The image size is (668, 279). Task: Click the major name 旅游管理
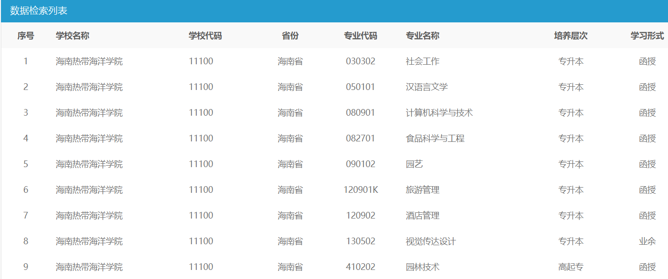pyautogui.click(x=423, y=190)
